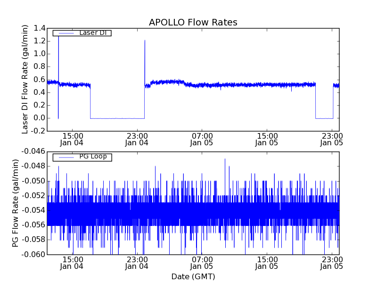Viewport: 377px width, 283px height.
Task: Click the 0.8 y-axis tick value
Action: coord(40,67)
